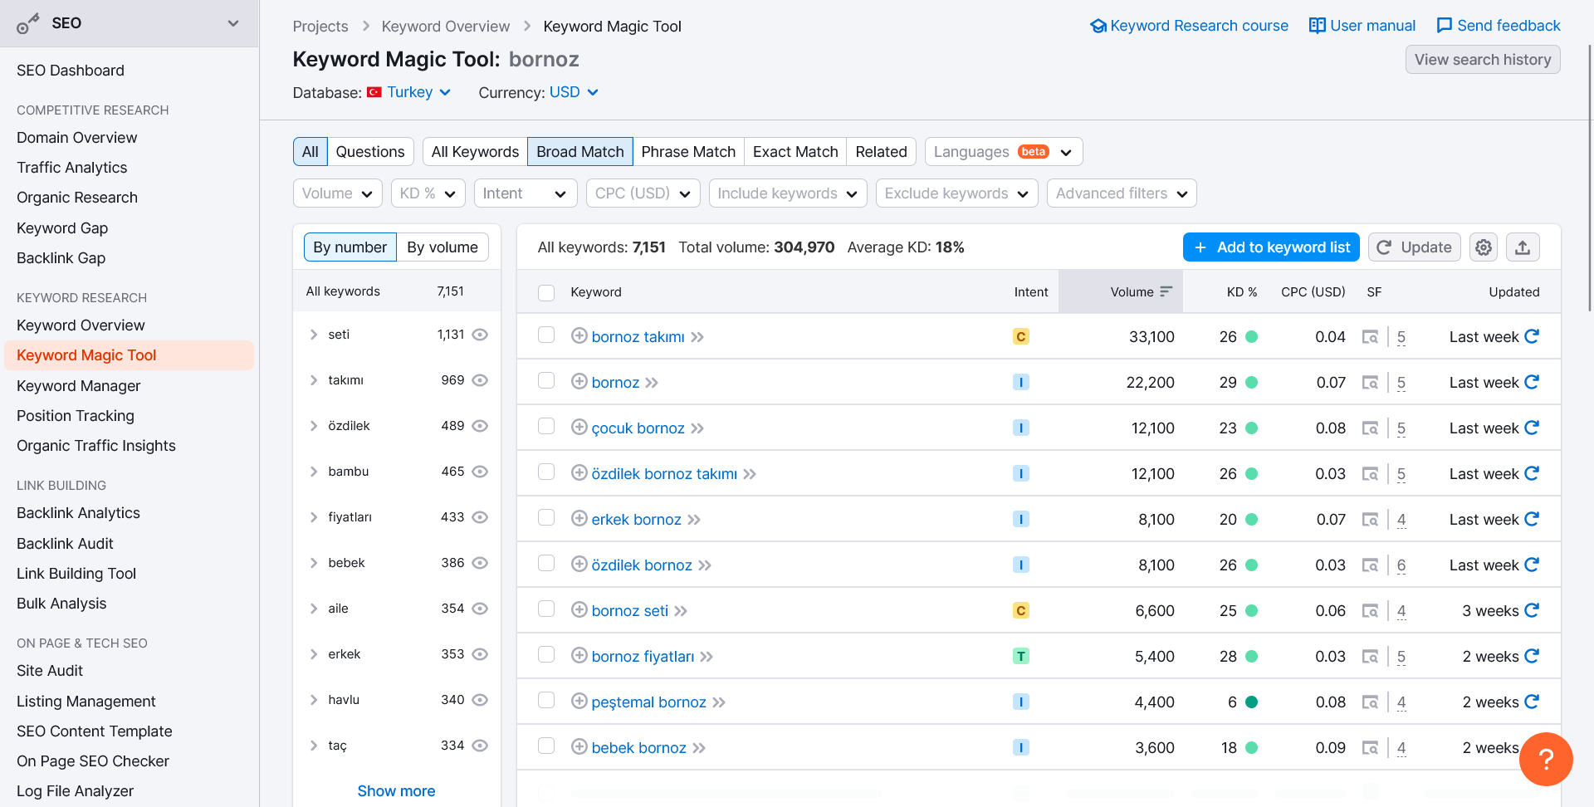Click the SEO key icon in sidebar header
The width and height of the screenshot is (1594, 807).
click(27, 23)
